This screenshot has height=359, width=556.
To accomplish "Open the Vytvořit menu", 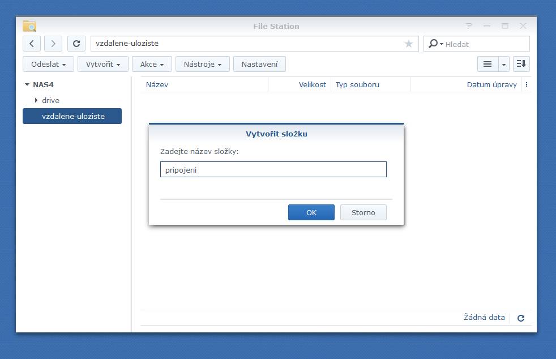I will pos(102,64).
